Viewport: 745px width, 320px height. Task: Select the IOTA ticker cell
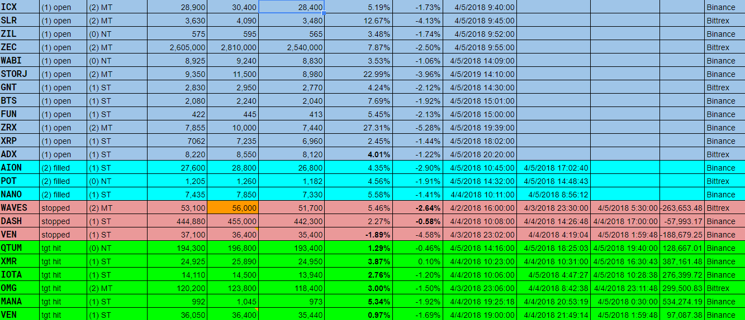point(20,275)
